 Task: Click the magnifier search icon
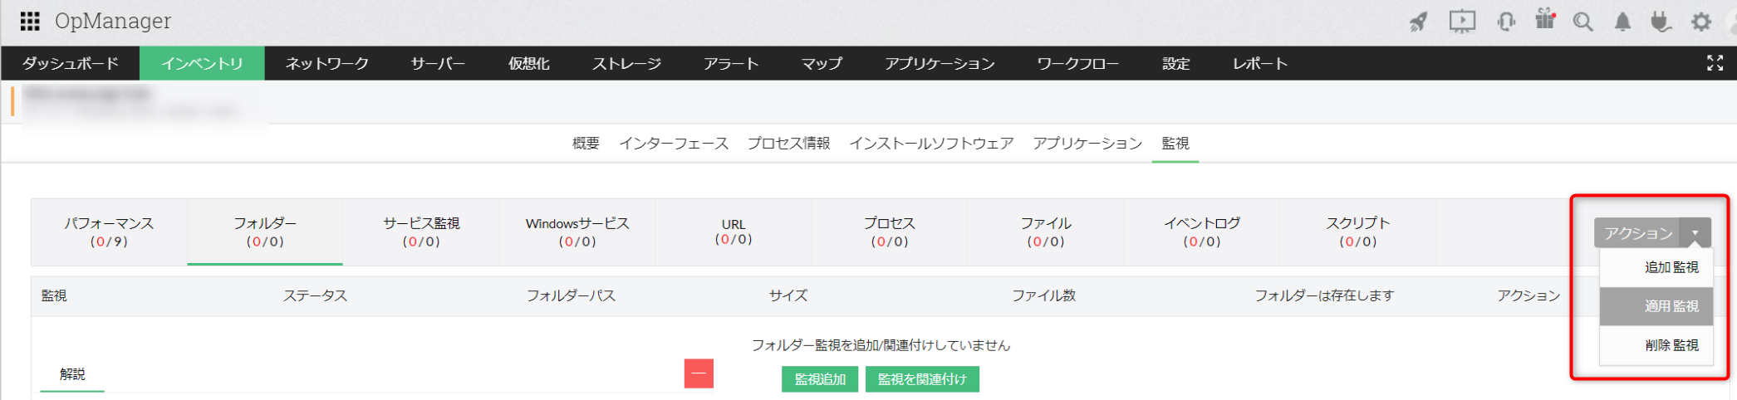[1583, 22]
